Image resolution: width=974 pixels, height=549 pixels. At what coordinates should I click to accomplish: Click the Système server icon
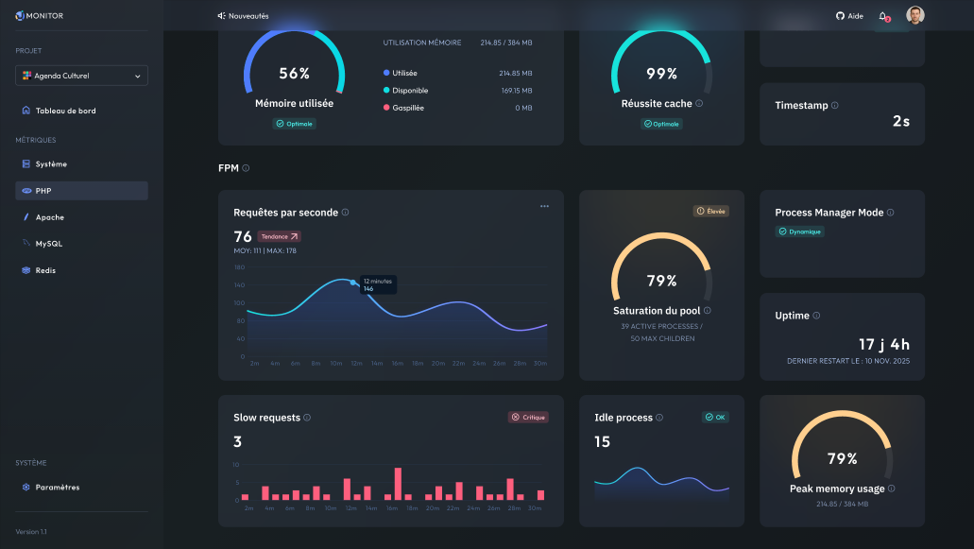[26, 164]
